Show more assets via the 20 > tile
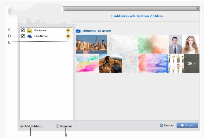The height and width of the screenshot is (138, 204). click(x=191, y=63)
